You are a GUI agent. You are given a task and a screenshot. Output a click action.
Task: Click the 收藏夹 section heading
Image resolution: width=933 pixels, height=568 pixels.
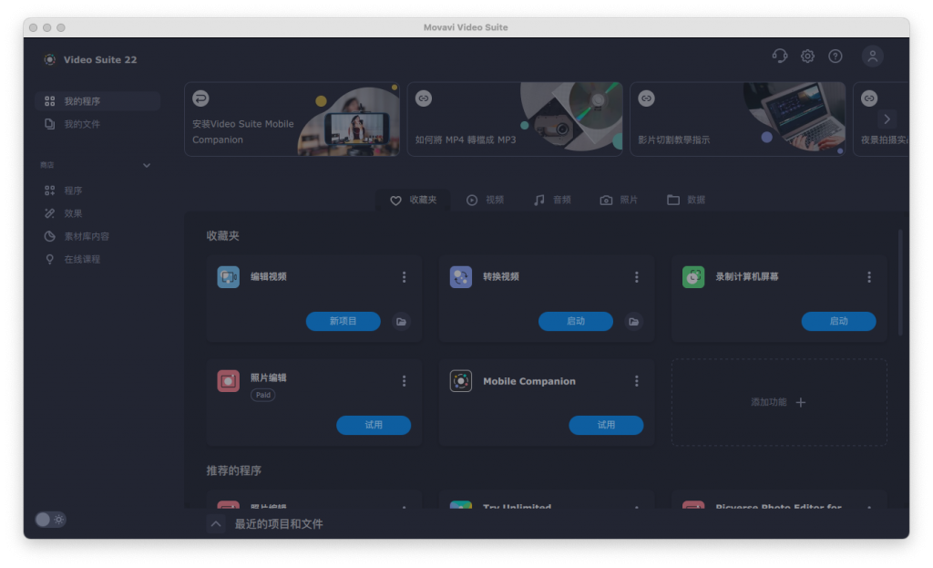[222, 236]
